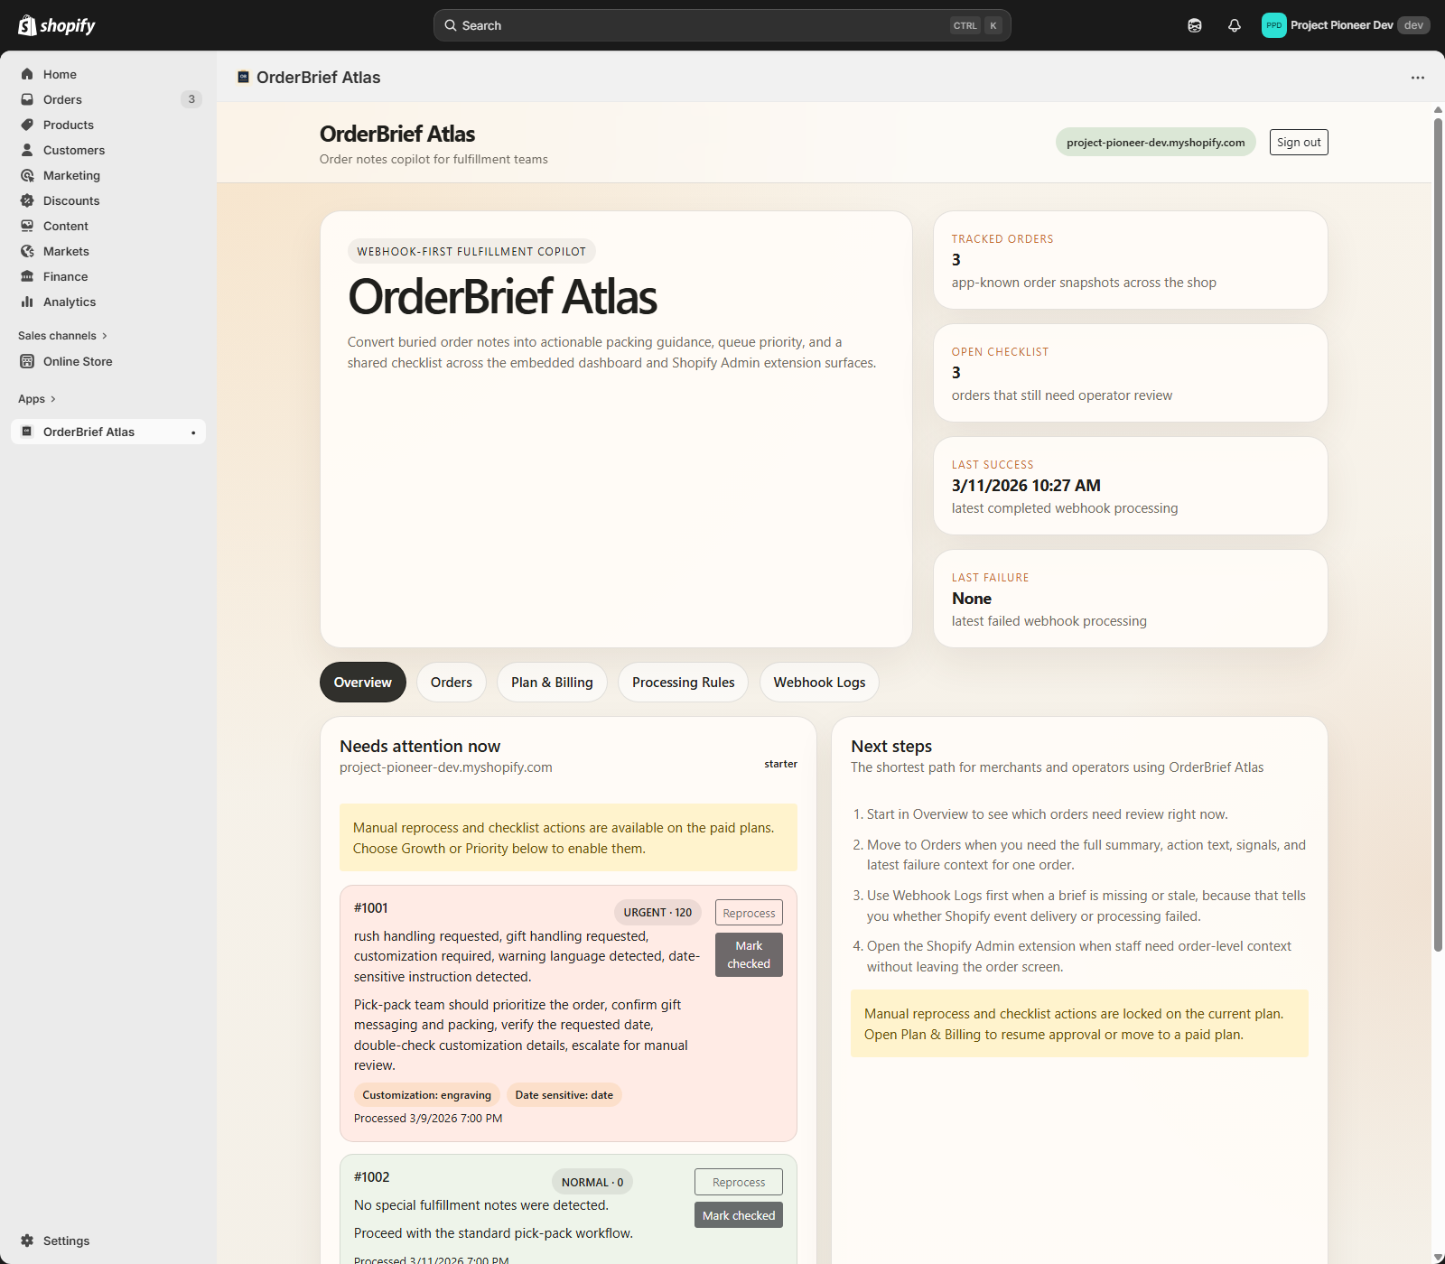Click the Analytics bar chart icon
Viewport: 1445px width, 1264px height.
27,302
